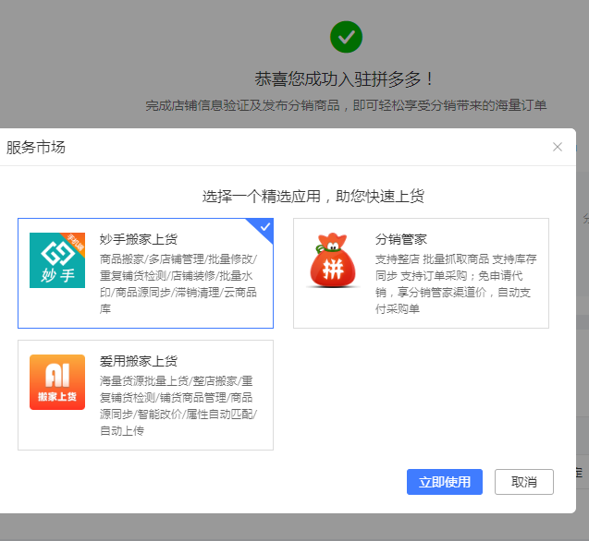Screen dimensions: 589x541
Task: Click the 服务市场 dialog title
Action: click(x=36, y=147)
